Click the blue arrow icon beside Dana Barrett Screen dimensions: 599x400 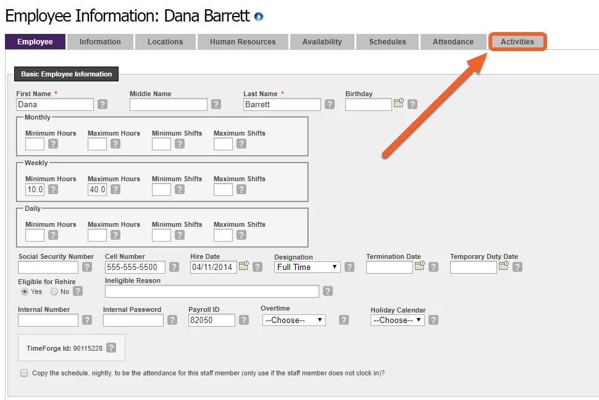click(x=259, y=17)
